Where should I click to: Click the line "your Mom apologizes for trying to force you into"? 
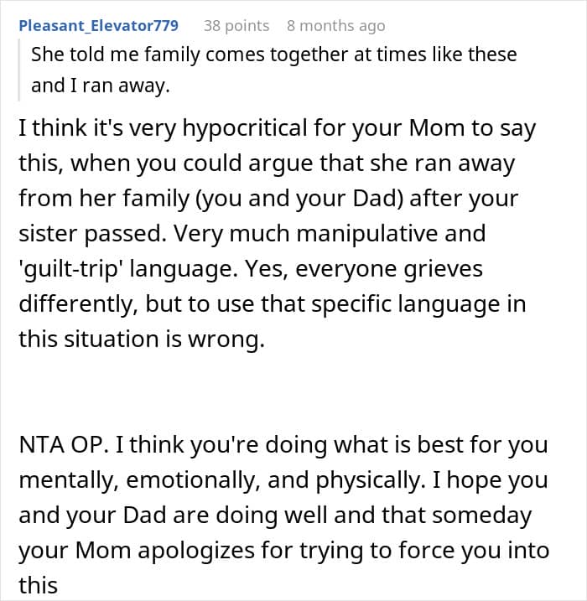pos(283,549)
